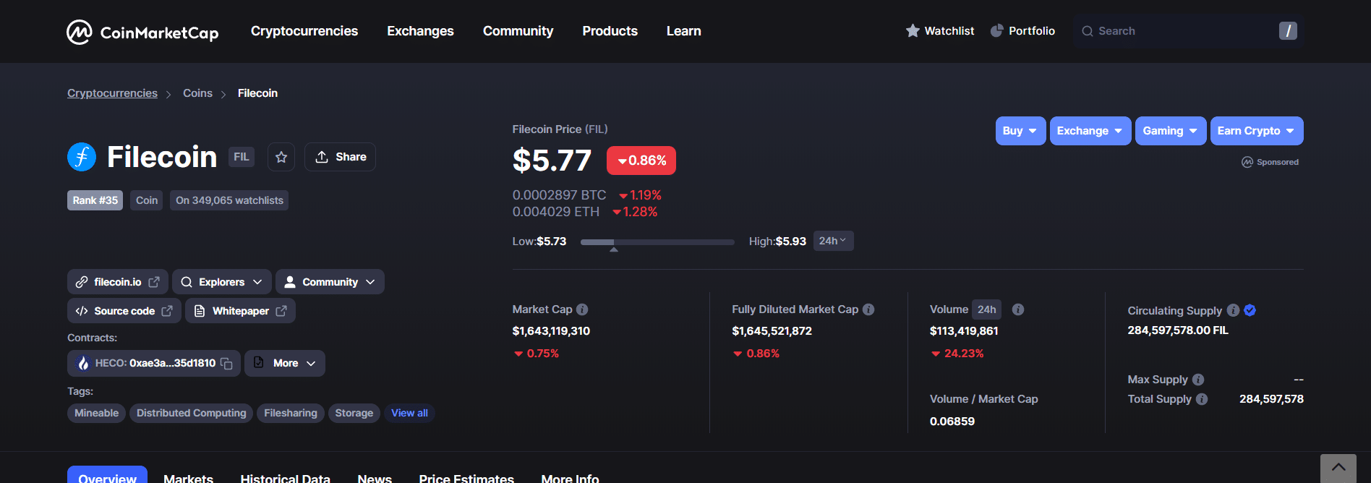Select the Overview tab
The image size is (1371, 483).
pyautogui.click(x=107, y=475)
